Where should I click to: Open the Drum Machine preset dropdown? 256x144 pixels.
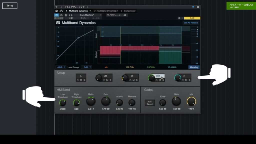90,15
